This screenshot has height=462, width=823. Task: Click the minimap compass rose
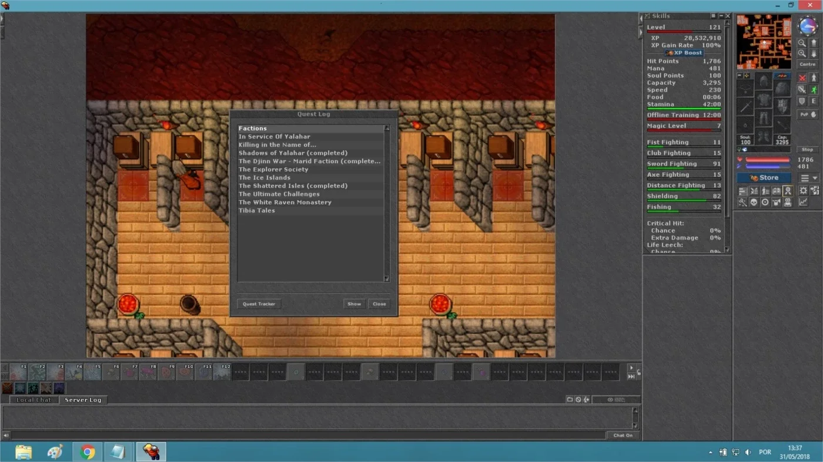pos(808,25)
